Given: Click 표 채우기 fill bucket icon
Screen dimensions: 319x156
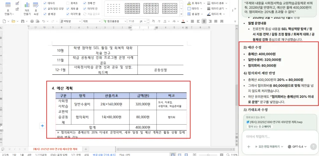Looking at the screenshot, I should (x=189, y=3).
